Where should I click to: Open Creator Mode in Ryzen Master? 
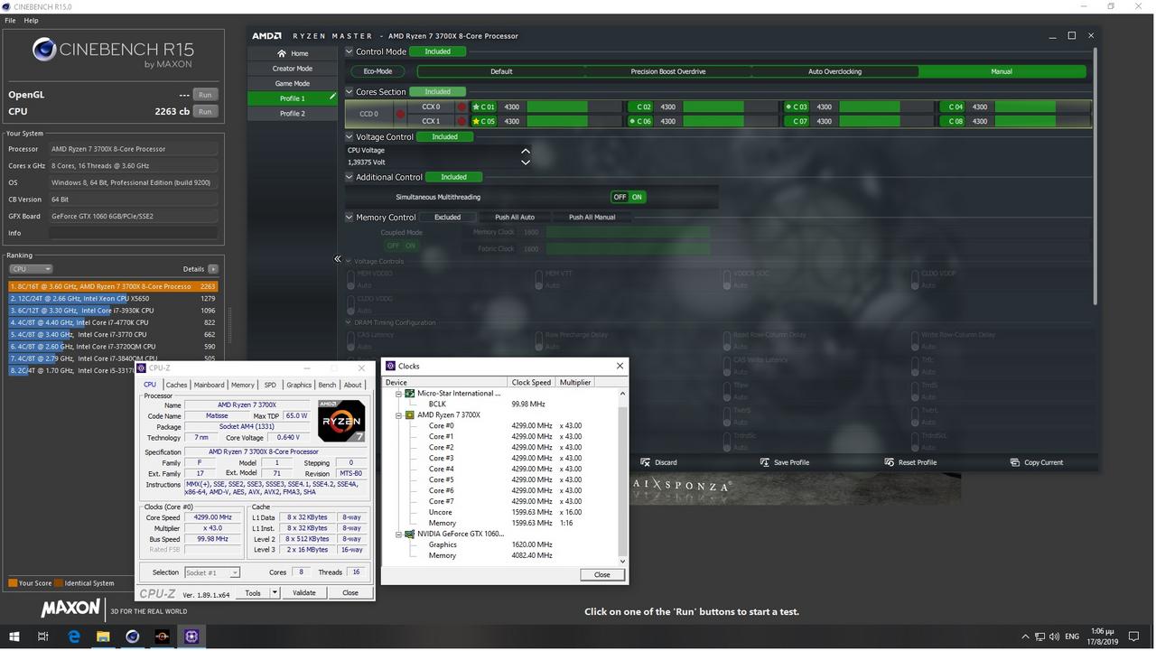[293, 69]
